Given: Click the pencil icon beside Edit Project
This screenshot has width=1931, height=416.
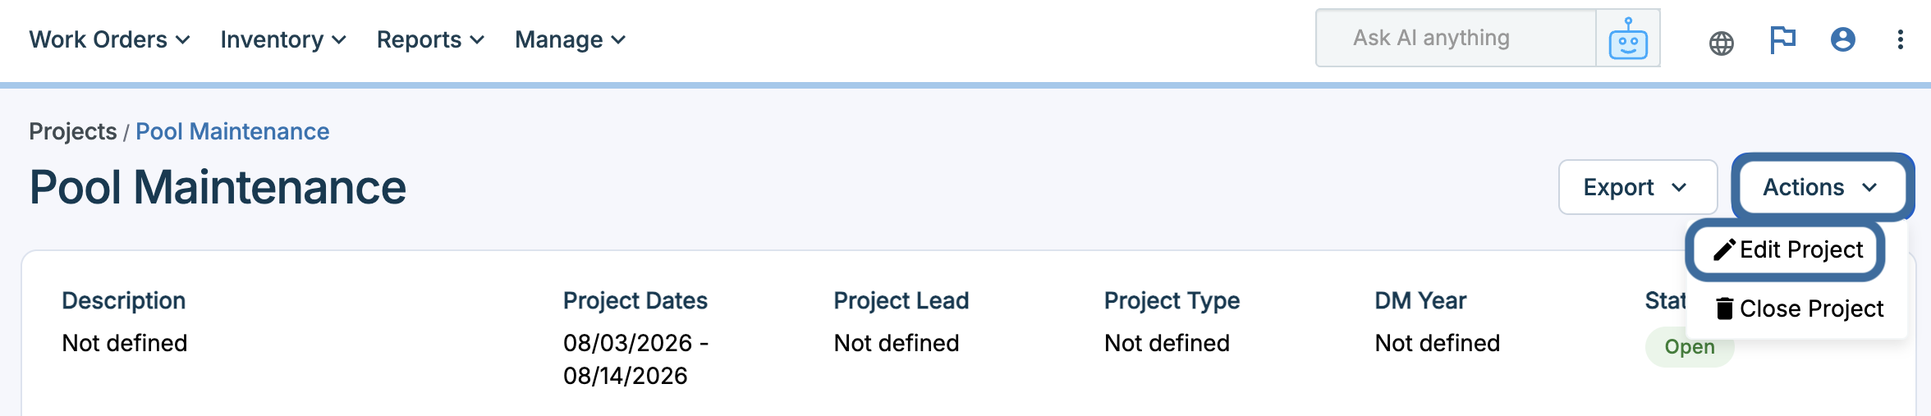Looking at the screenshot, I should [1724, 249].
